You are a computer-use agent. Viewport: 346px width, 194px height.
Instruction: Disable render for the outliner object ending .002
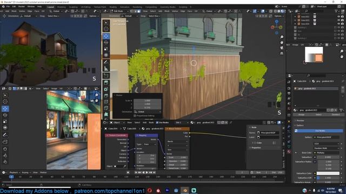point(342,17)
